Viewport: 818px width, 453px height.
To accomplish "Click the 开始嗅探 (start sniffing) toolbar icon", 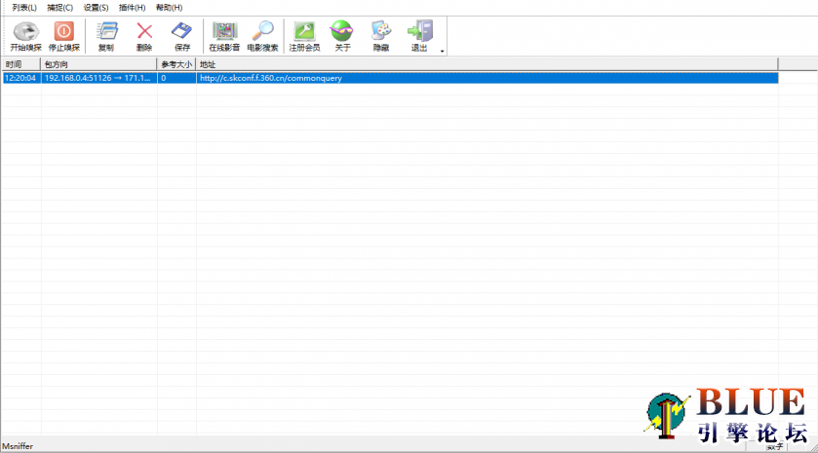I will coord(26,35).
